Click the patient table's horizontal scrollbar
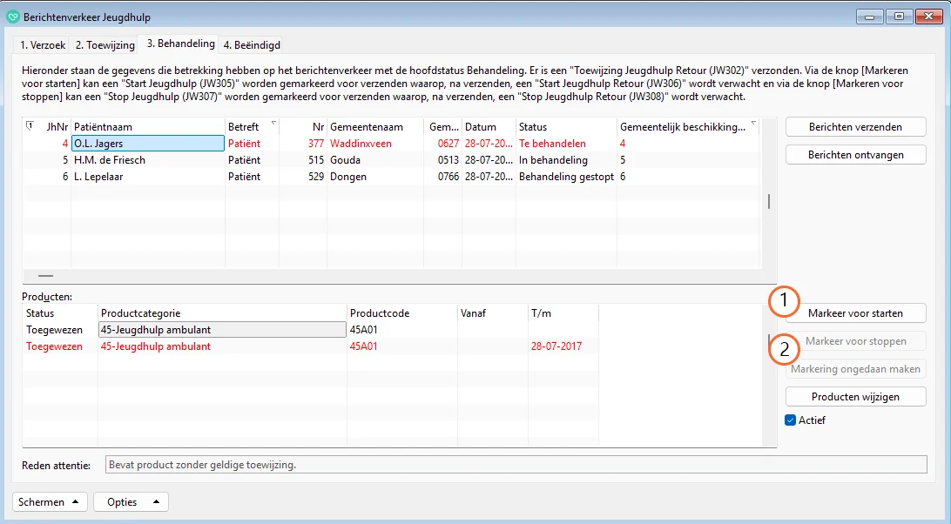 (x=45, y=275)
